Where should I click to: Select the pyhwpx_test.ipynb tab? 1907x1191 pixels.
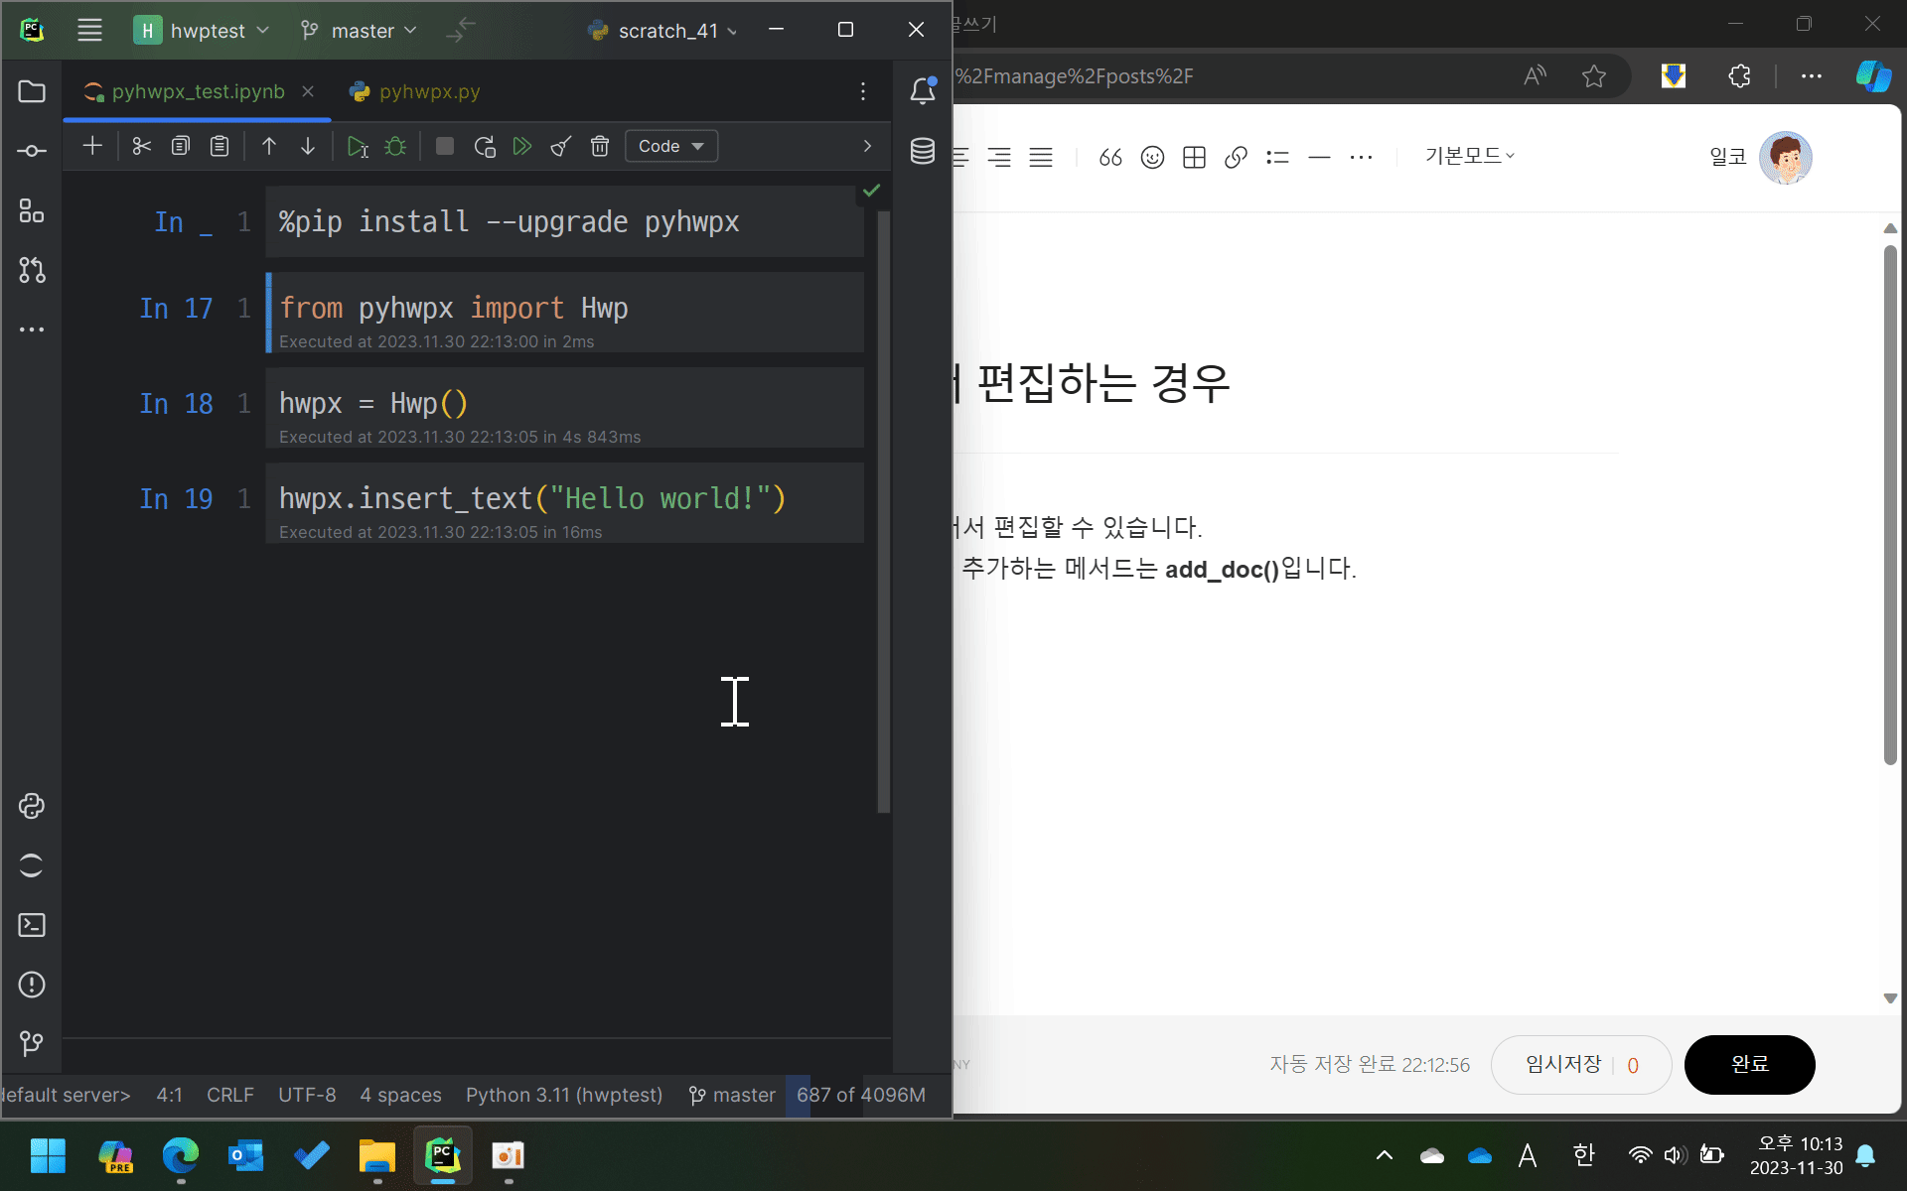click(x=197, y=91)
